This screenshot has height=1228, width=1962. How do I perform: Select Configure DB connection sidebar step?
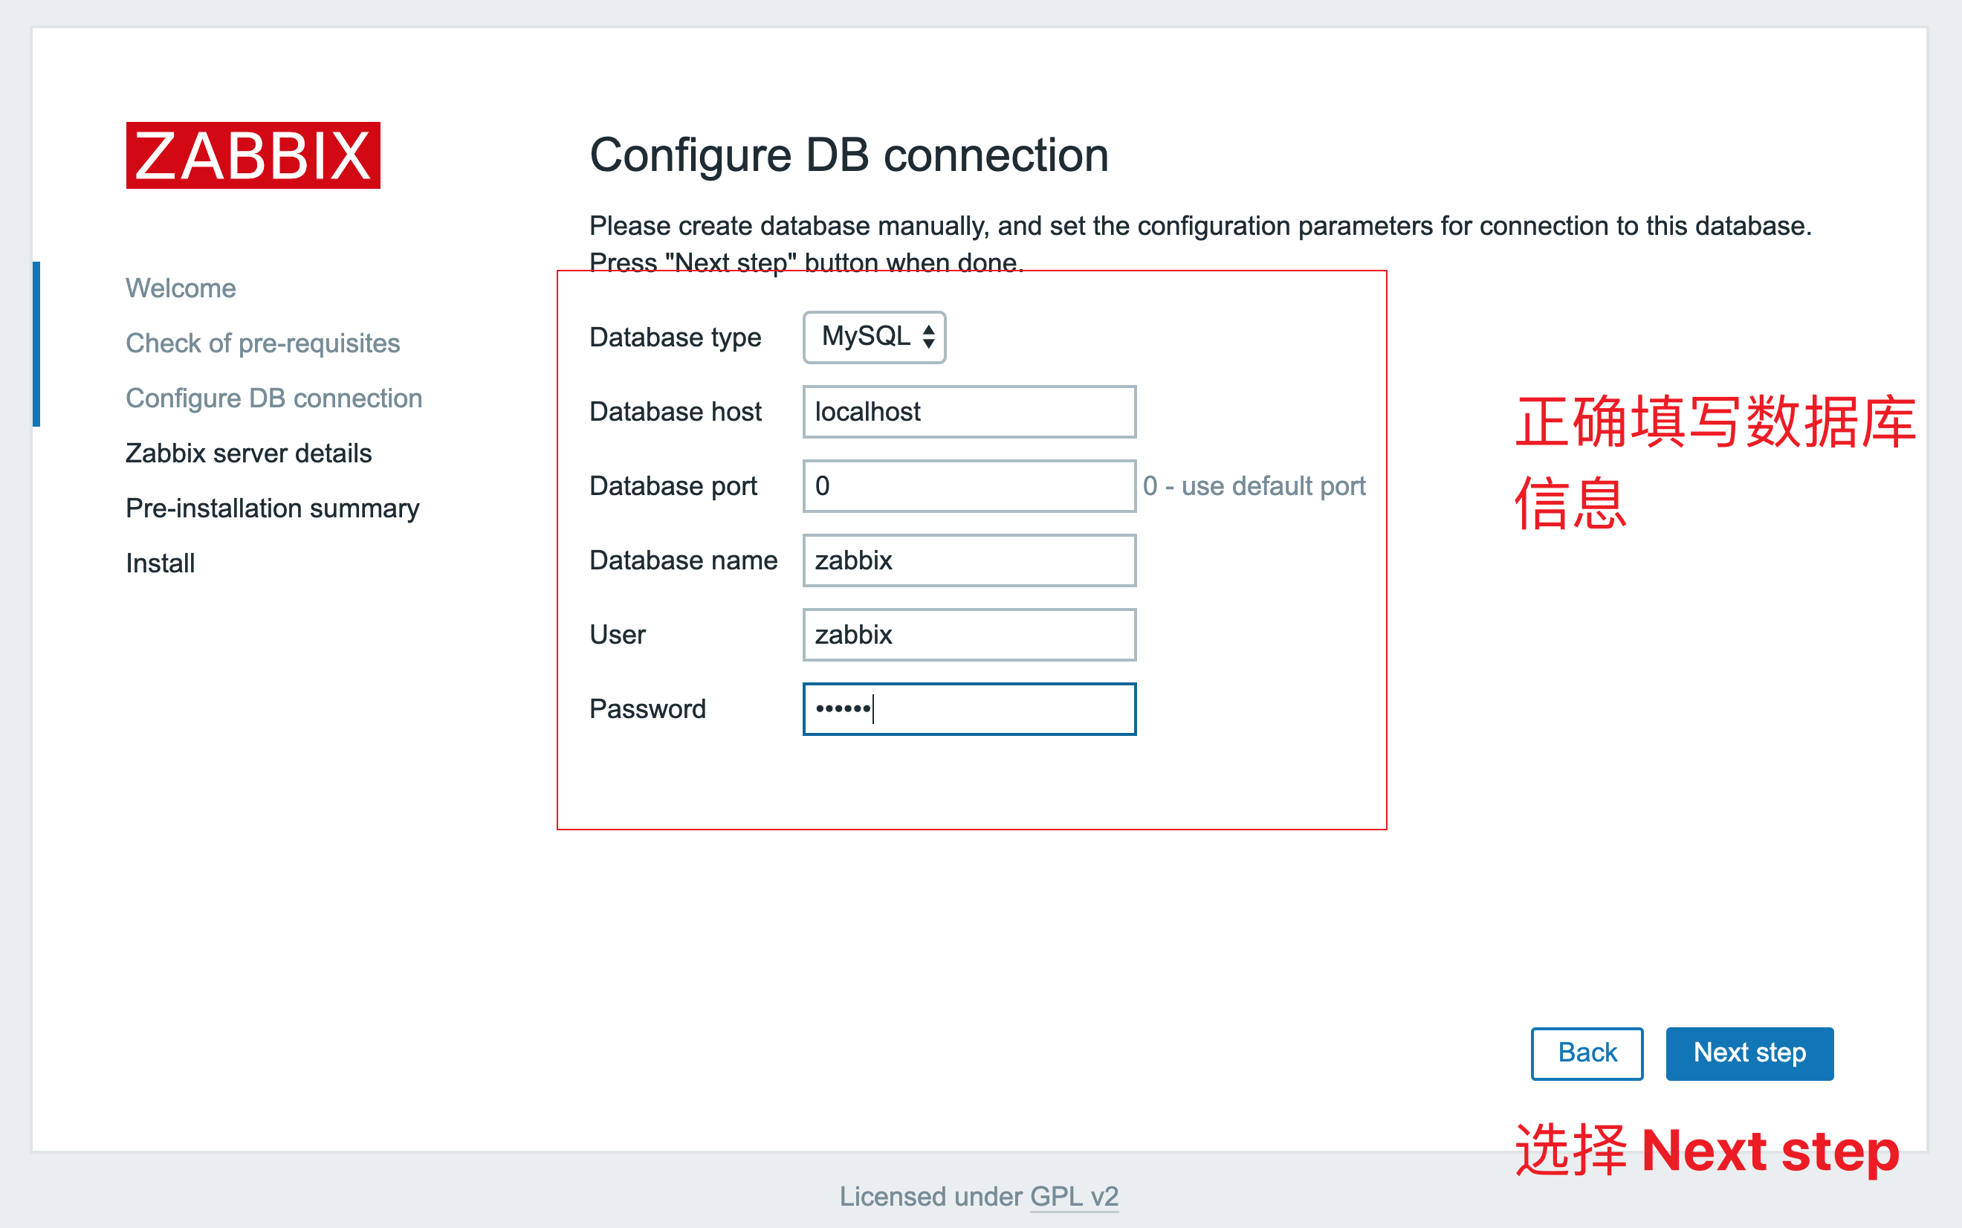pyautogui.click(x=273, y=398)
